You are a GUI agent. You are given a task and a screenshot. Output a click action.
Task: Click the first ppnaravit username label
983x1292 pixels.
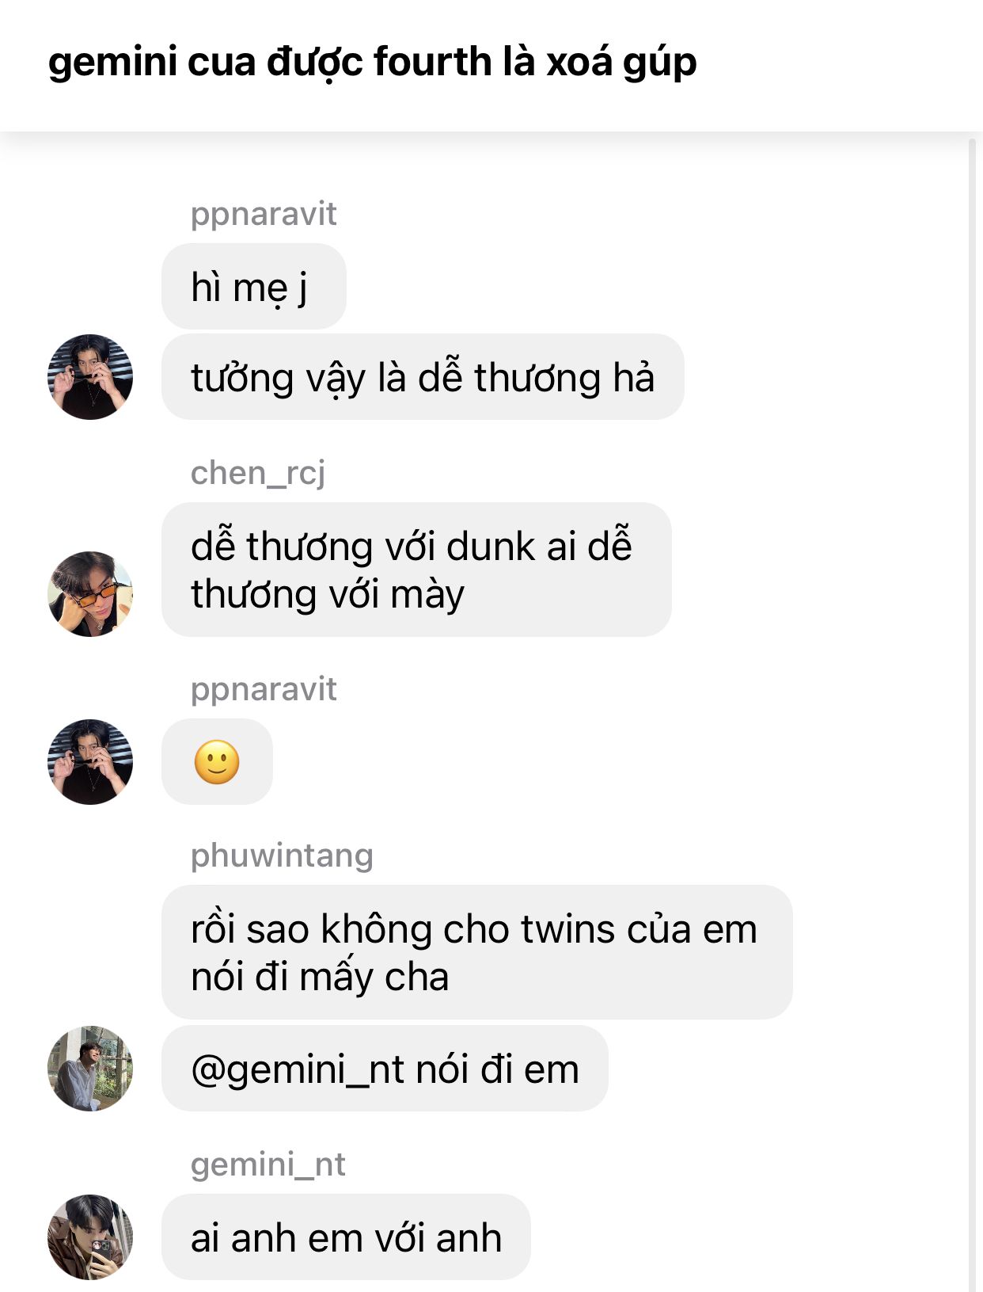click(x=264, y=215)
